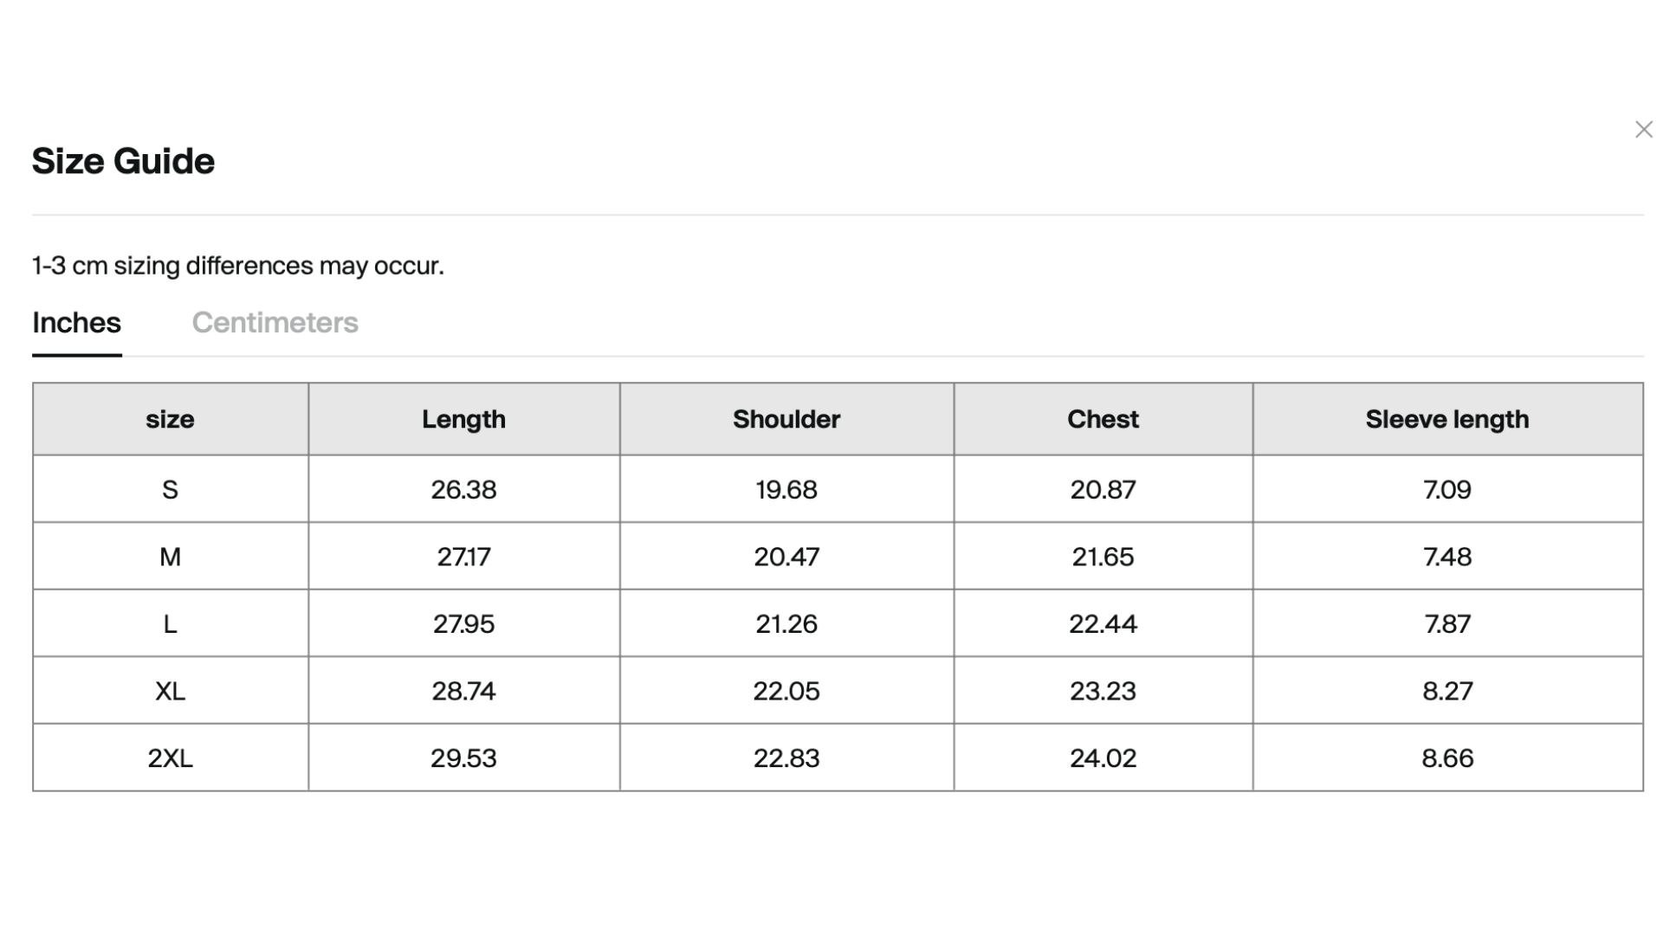Click the sizing differences note text
This screenshot has height=935, width=1663.
pyautogui.click(x=237, y=266)
